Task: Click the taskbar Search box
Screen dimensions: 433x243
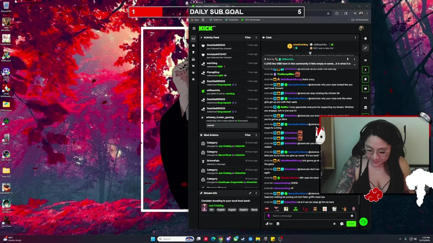Action: click(175, 239)
